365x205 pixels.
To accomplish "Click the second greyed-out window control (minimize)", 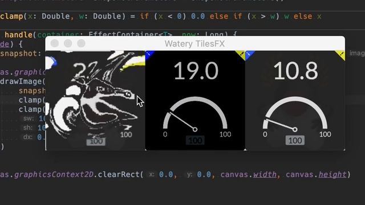I will (x=68, y=43).
